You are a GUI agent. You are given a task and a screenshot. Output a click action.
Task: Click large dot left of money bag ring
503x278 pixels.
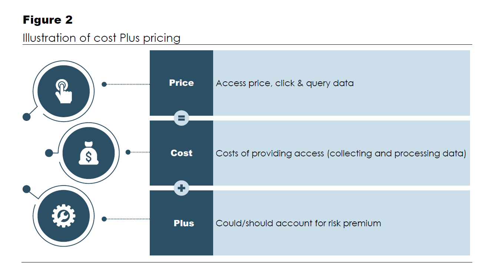(x=49, y=153)
